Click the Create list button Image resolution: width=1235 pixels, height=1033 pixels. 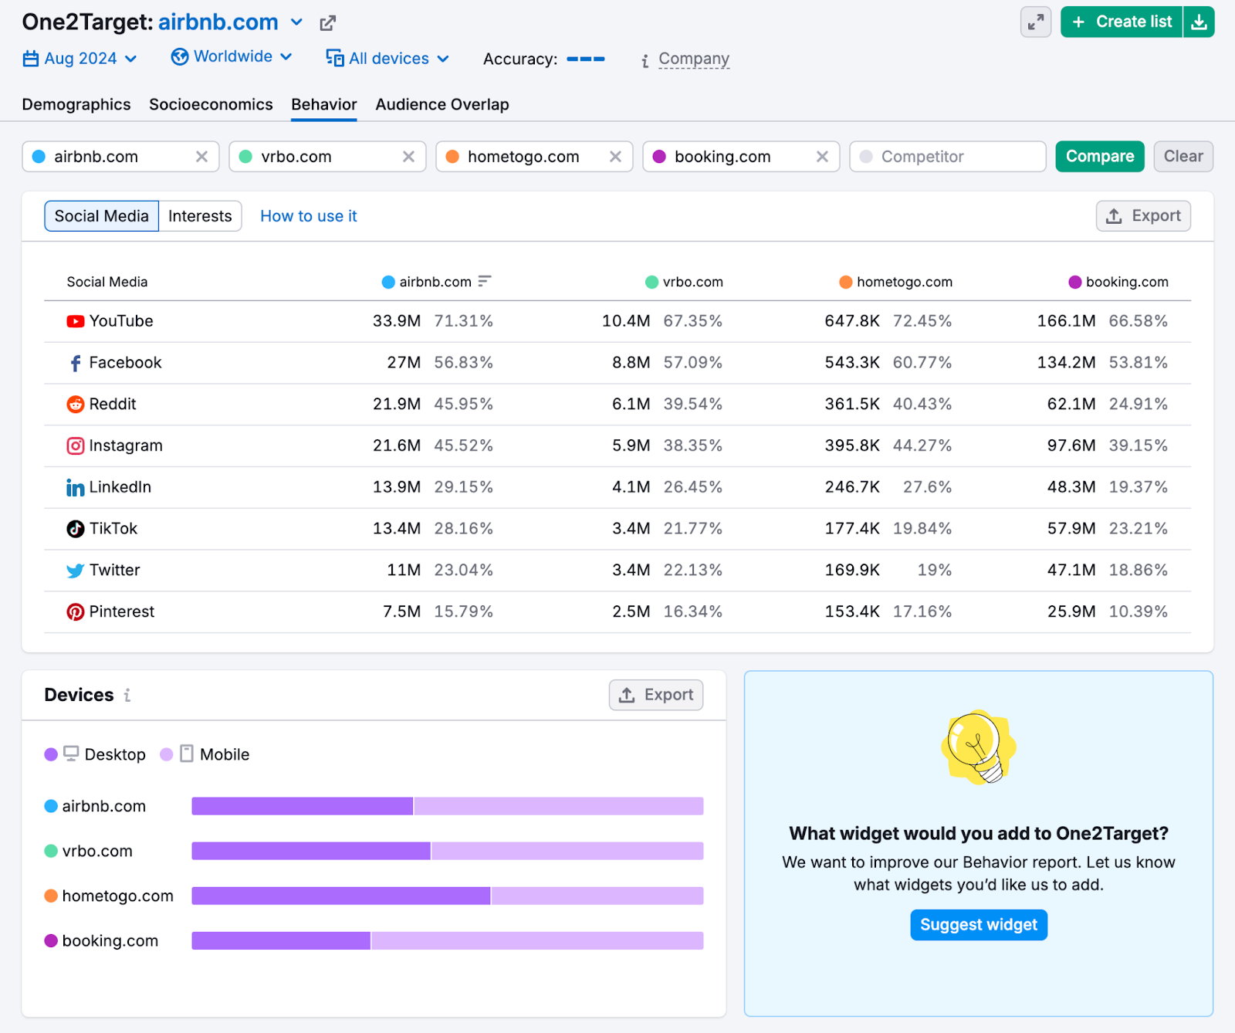click(x=1122, y=22)
